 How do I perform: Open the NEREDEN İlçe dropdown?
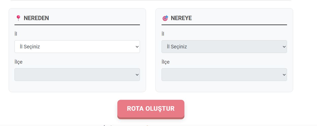click(77, 75)
